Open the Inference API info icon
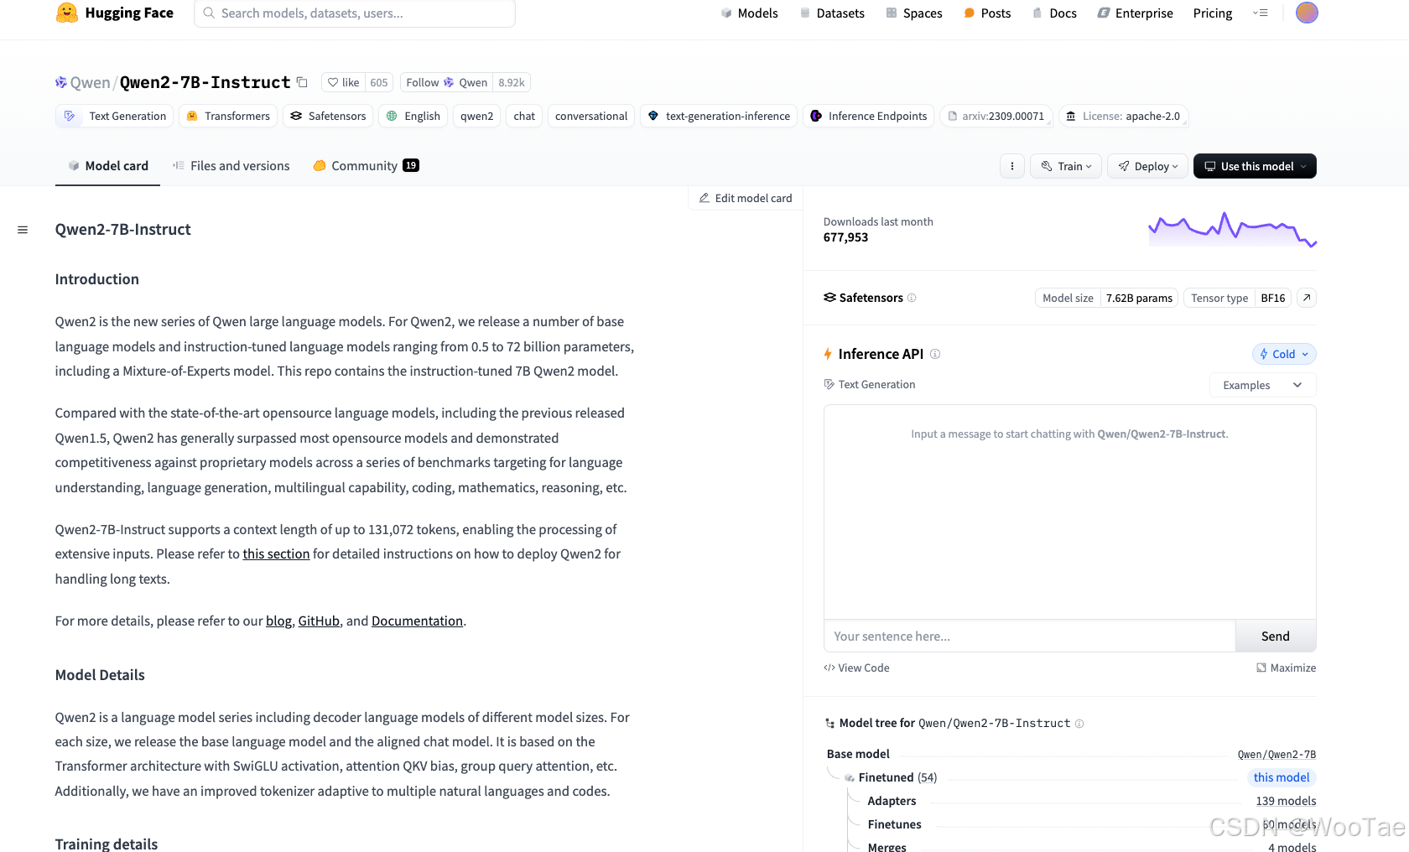The height and width of the screenshot is (852, 1409). tap(935, 354)
